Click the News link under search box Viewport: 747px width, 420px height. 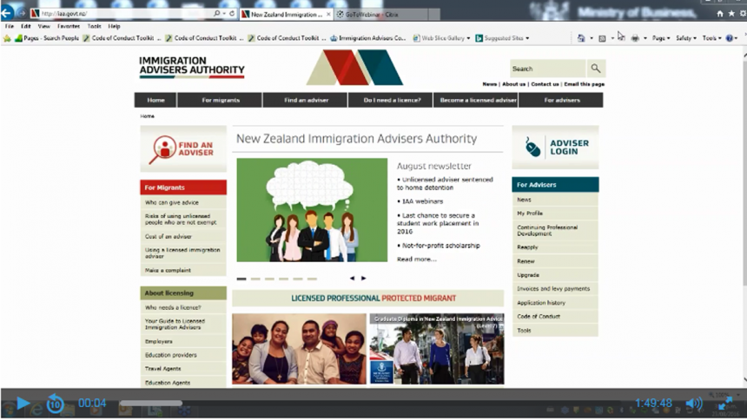click(489, 84)
